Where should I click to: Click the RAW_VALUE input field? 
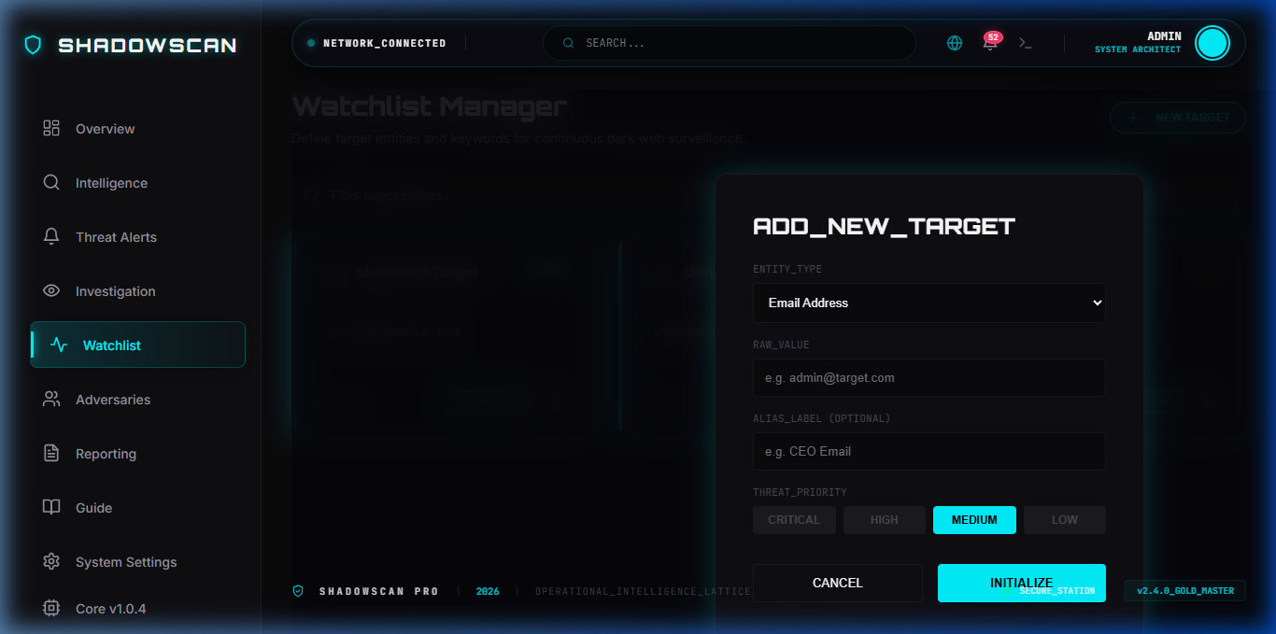pyautogui.click(x=929, y=378)
